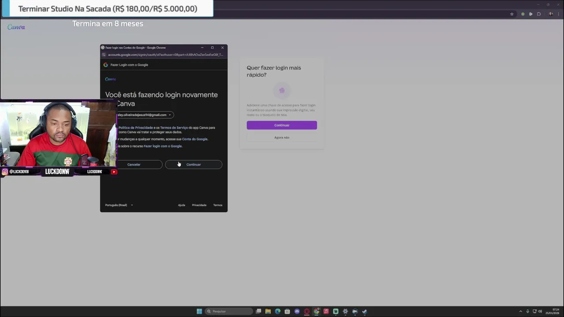Viewport: 564px width, 317px height.
Task: Click the taskbar Pesquisar search box
Action: tap(229, 311)
